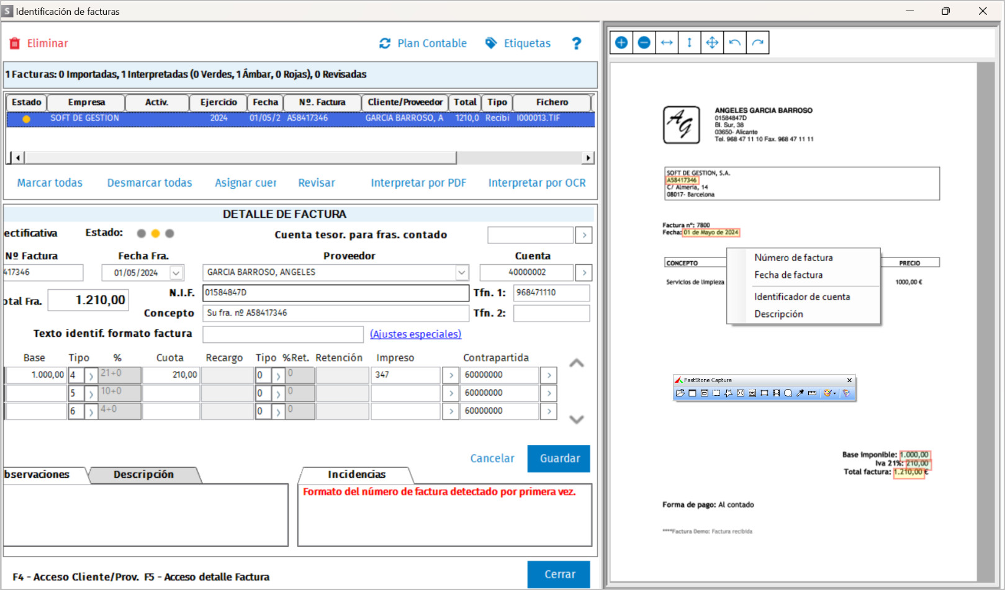Open help with the question mark icon

[577, 43]
